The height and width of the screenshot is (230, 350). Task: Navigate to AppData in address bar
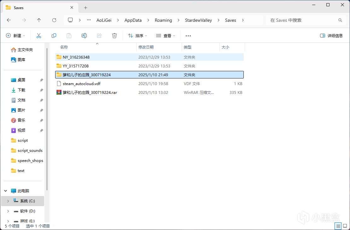point(133,20)
